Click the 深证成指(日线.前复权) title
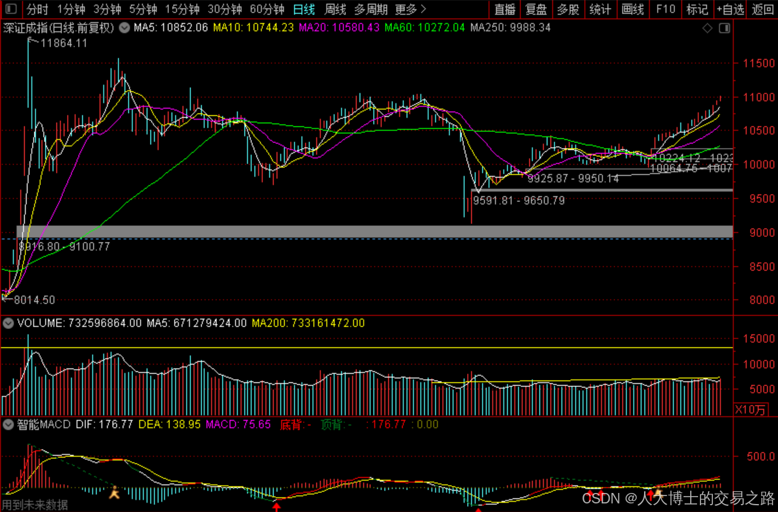778x512 pixels. coord(59,28)
